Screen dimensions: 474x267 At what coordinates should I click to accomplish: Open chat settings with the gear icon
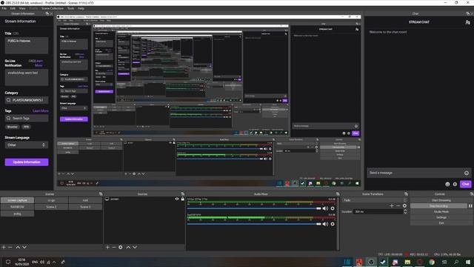coord(455,184)
